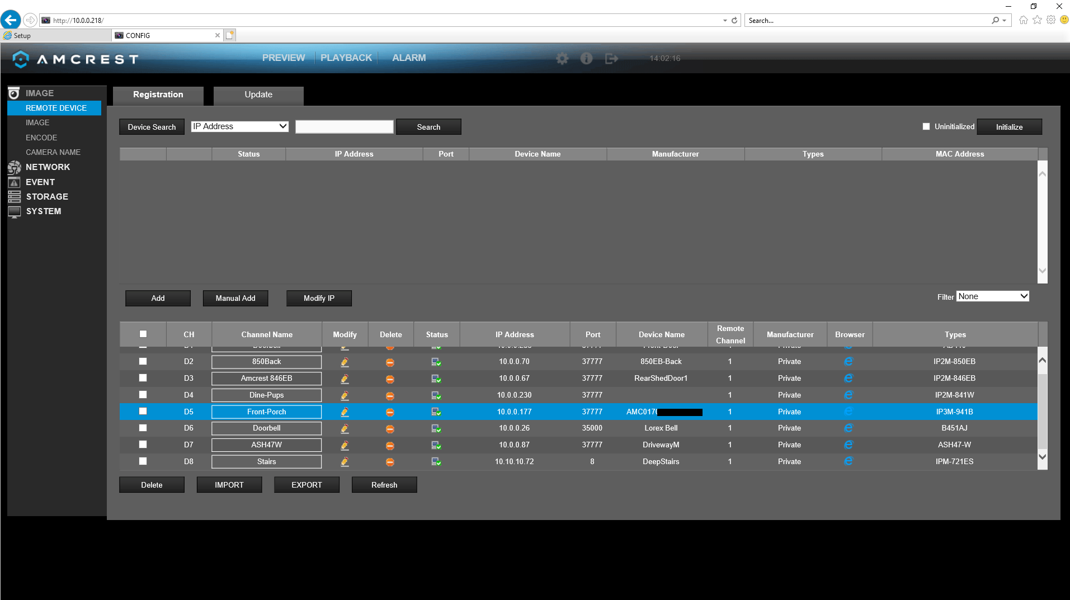Check the D7 row checkbox
Screen dimensions: 1070x600
(143, 445)
